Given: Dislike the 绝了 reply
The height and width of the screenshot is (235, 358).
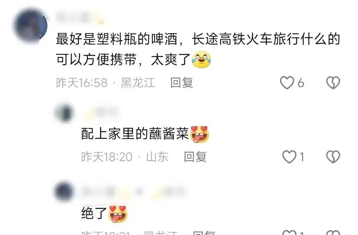Looking at the screenshot, I should [x=333, y=232].
